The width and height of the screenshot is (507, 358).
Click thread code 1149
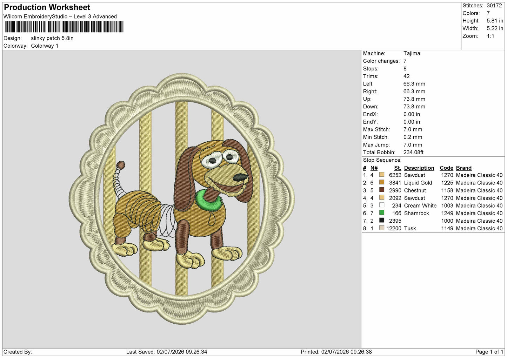447,228
